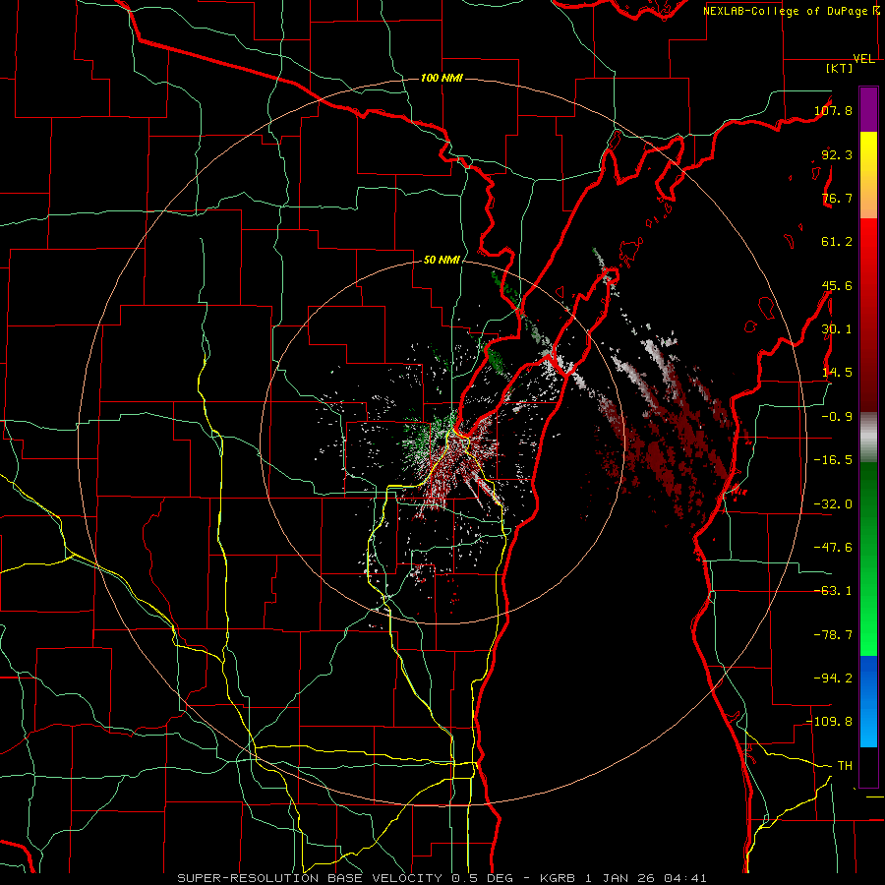Click the TH threshold label
The image size is (885, 885).
pyautogui.click(x=845, y=766)
